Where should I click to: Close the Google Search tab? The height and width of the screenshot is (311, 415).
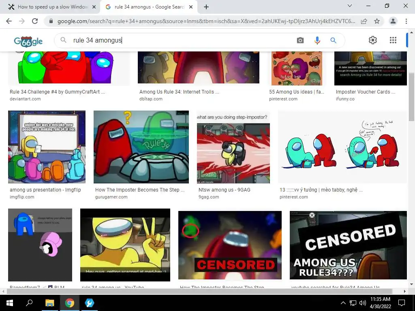click(x=191, y=7)
